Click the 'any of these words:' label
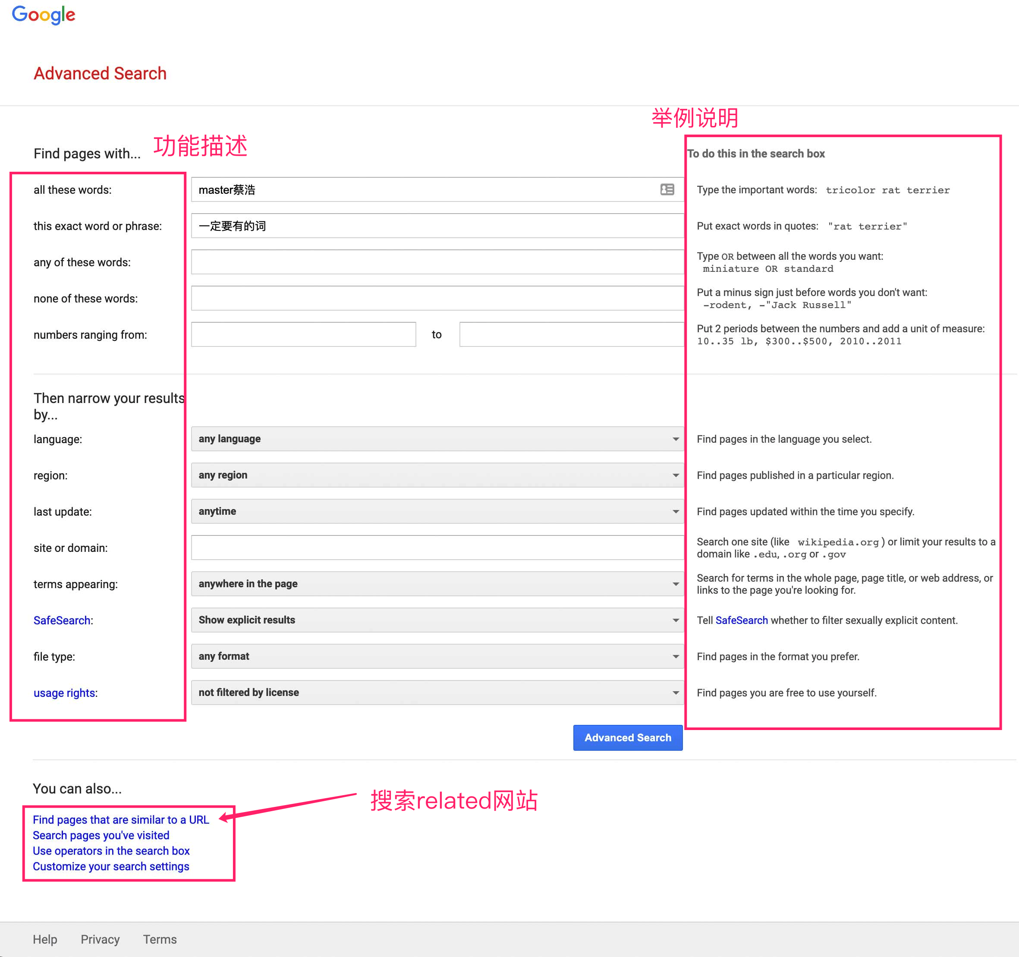 pyautogui.click(x=82, y=262)
